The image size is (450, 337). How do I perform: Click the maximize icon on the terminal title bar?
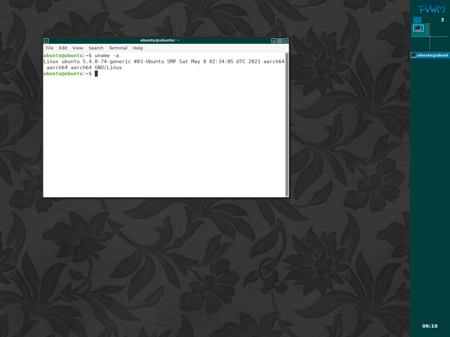pos(279,40)
